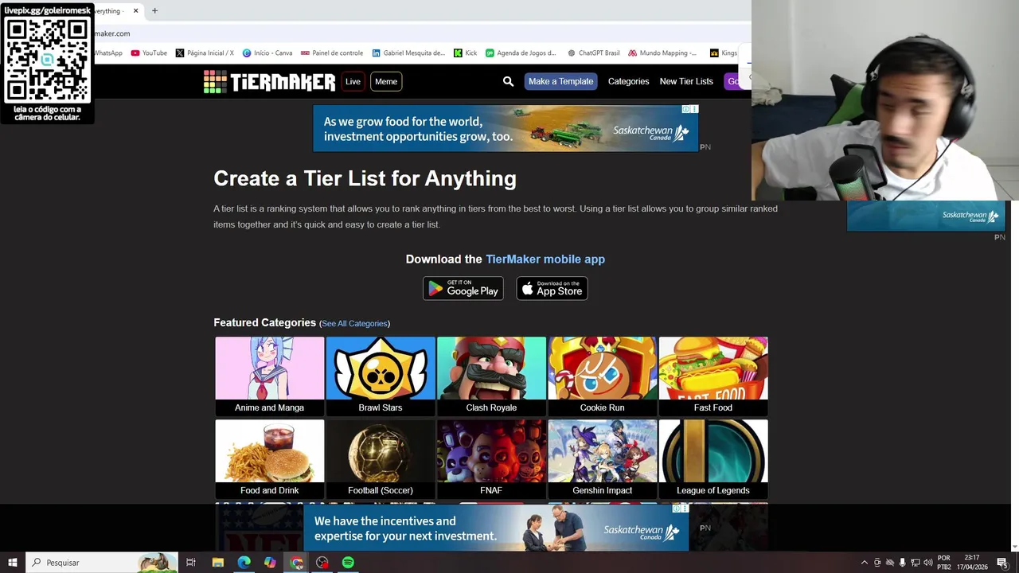The height and width of the screenshot is (573, 1019).
Task: Open the Food and Drink category
Action: pos(270,458)
